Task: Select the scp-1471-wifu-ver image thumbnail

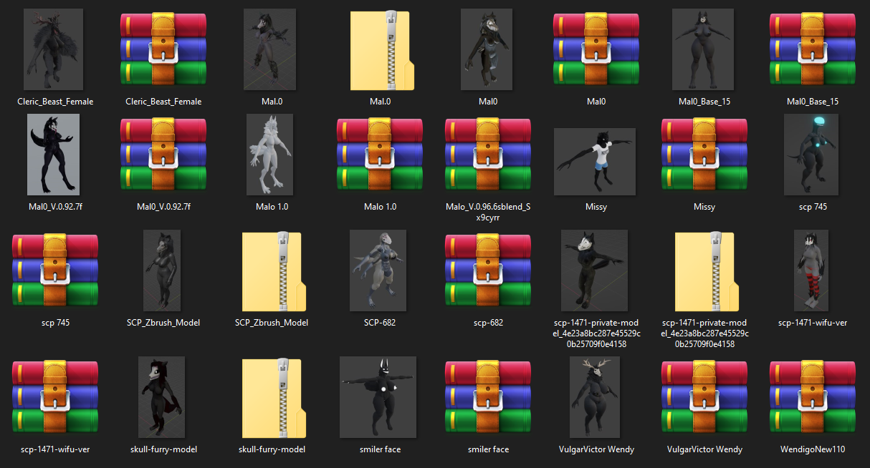Action: [811, 270]
